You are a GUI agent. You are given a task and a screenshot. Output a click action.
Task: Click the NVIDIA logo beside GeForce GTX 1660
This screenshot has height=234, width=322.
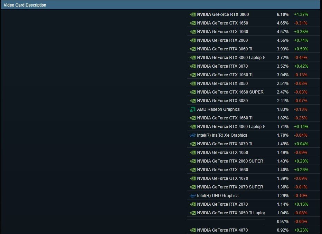coord(193,169)
